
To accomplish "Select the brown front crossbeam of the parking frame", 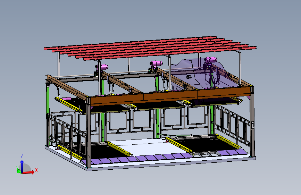I will (171, 96).
